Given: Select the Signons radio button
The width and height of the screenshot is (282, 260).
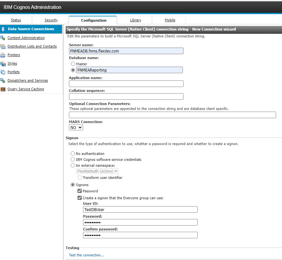Looking at the screenshot, I should click(x=73, y=185).
